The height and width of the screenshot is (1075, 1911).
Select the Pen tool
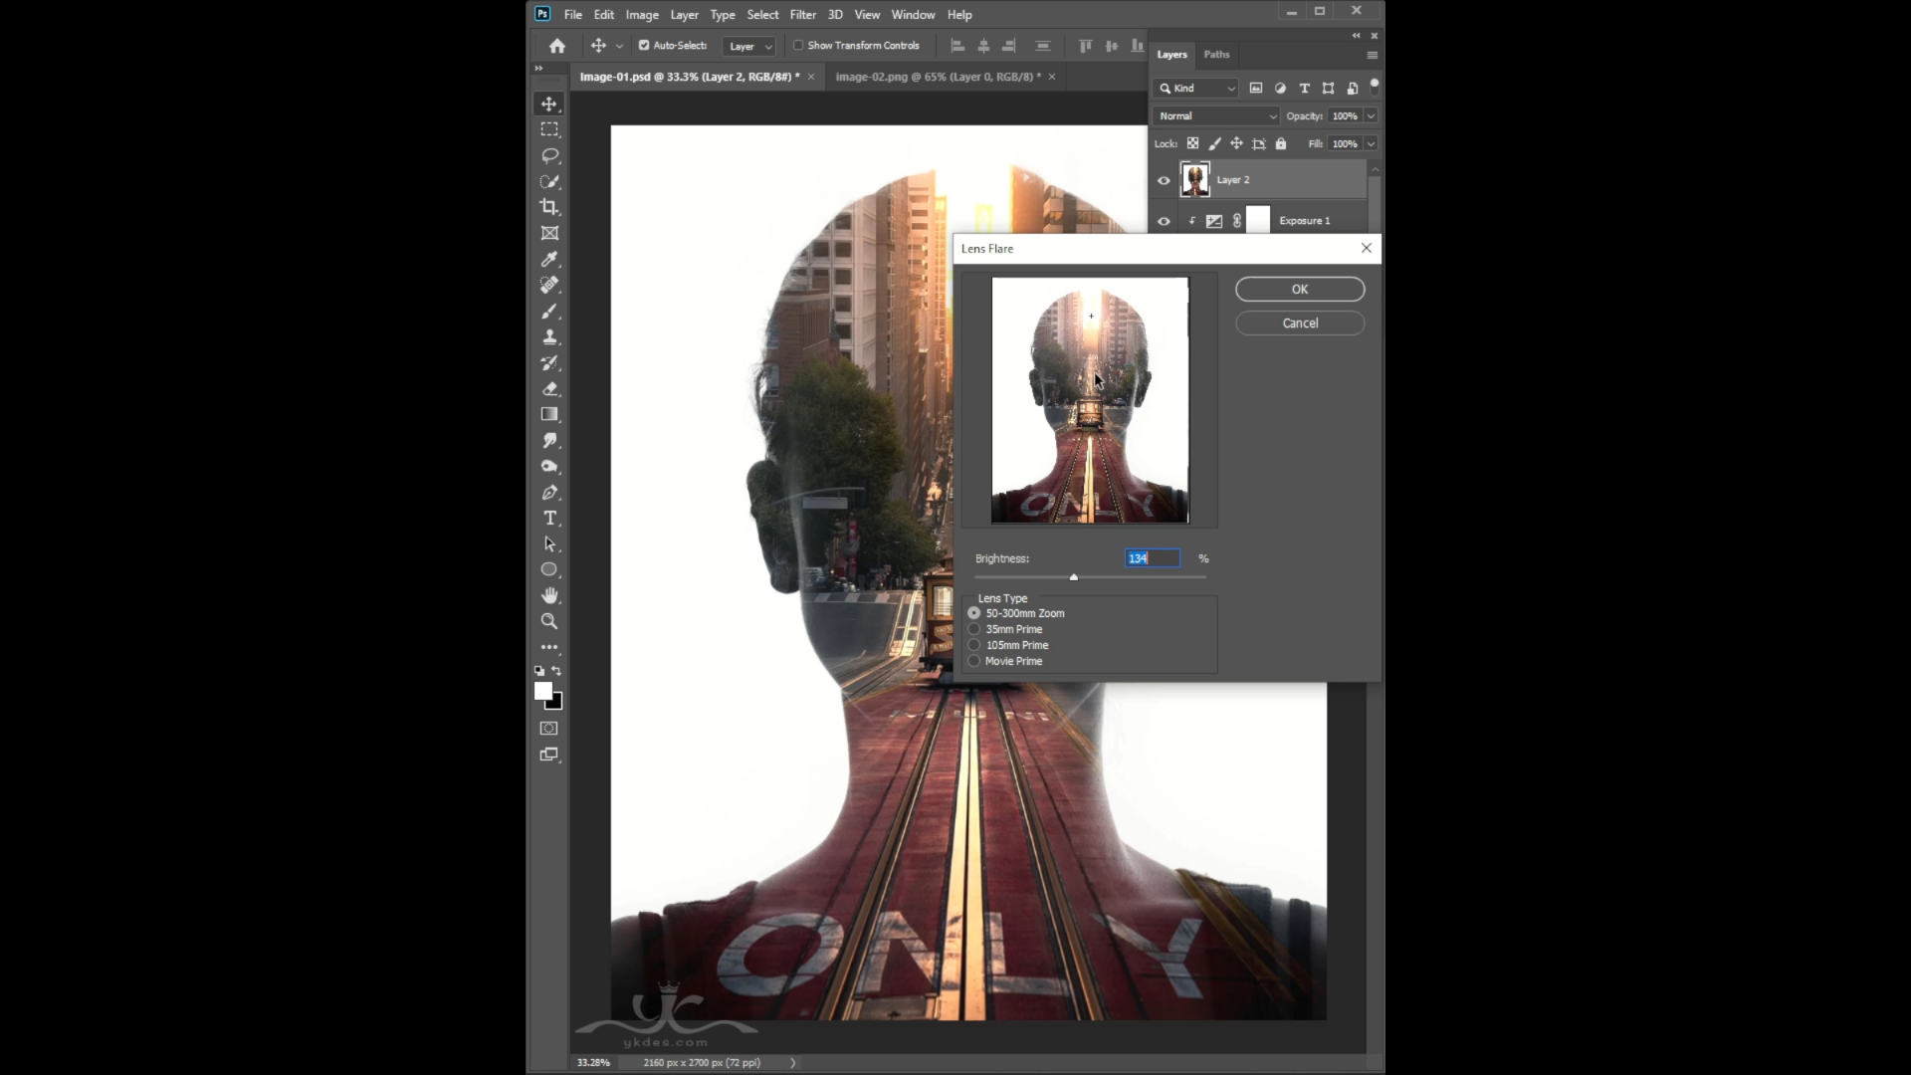click(549, 492)
